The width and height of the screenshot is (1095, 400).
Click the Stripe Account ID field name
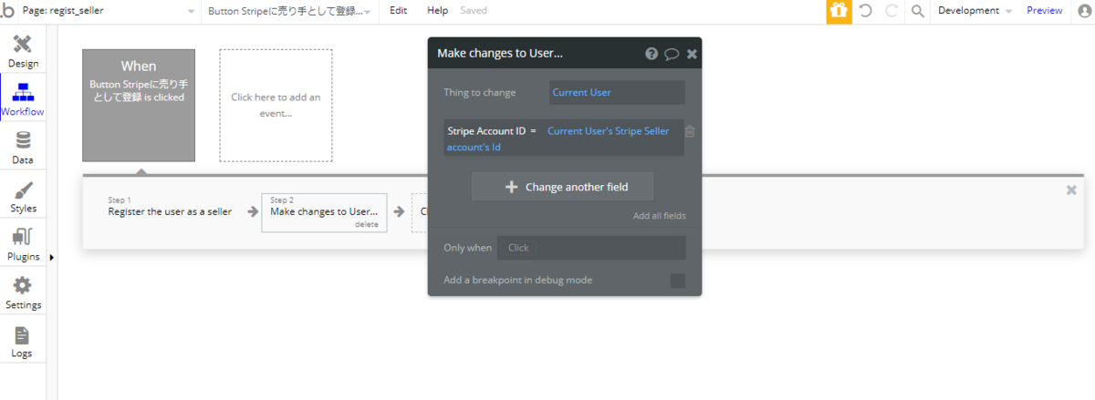coord(486,131)
